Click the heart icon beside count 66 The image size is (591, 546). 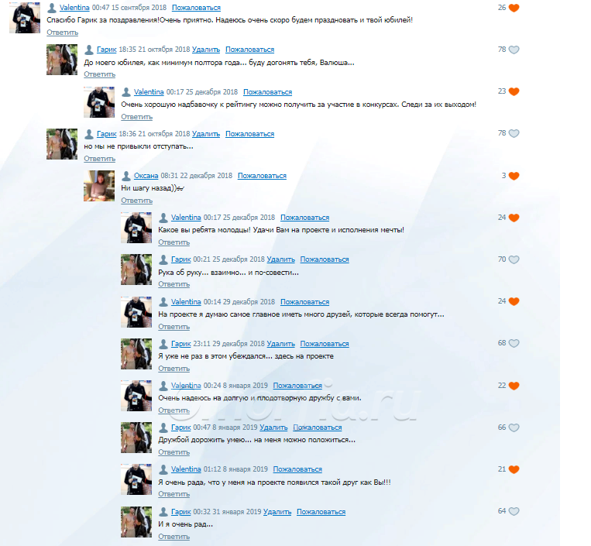point(514,428)
